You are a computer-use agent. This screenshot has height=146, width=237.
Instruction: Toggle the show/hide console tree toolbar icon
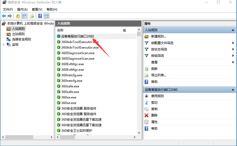pos(24,16)
